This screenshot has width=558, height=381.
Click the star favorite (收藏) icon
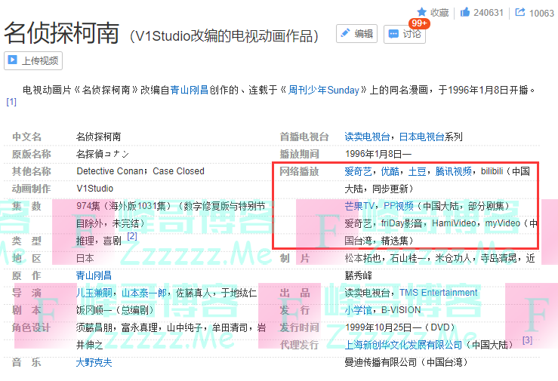click(x=421, y=12)
